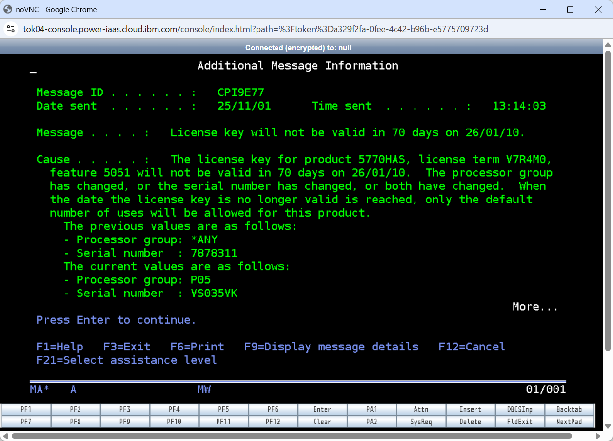Viewport: 613px width, 441px height.
Task: Click the Chrome globe icon in title bar
Action: (8, 9)
